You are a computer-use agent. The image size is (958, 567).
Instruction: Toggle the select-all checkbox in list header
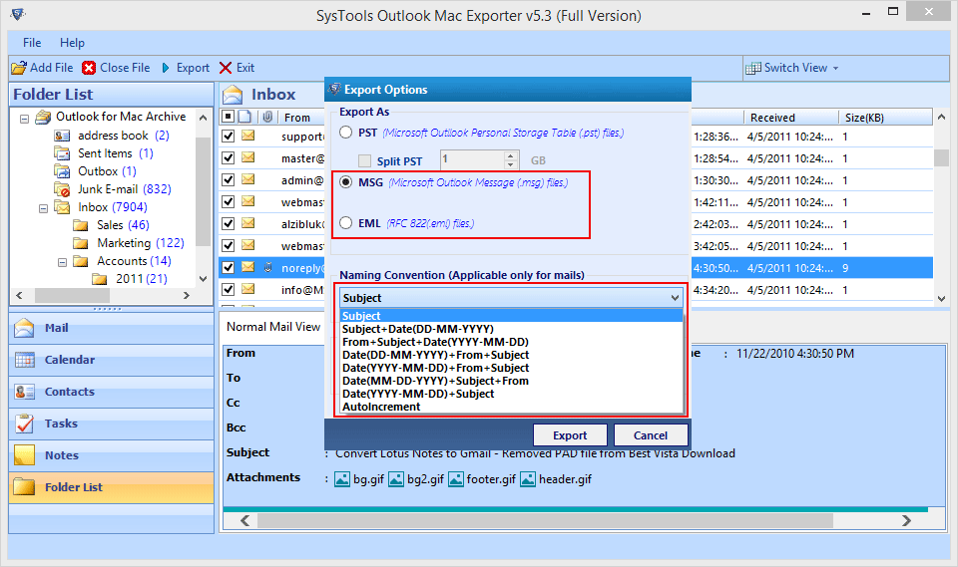pyautogui.click(x=228, y=117)
